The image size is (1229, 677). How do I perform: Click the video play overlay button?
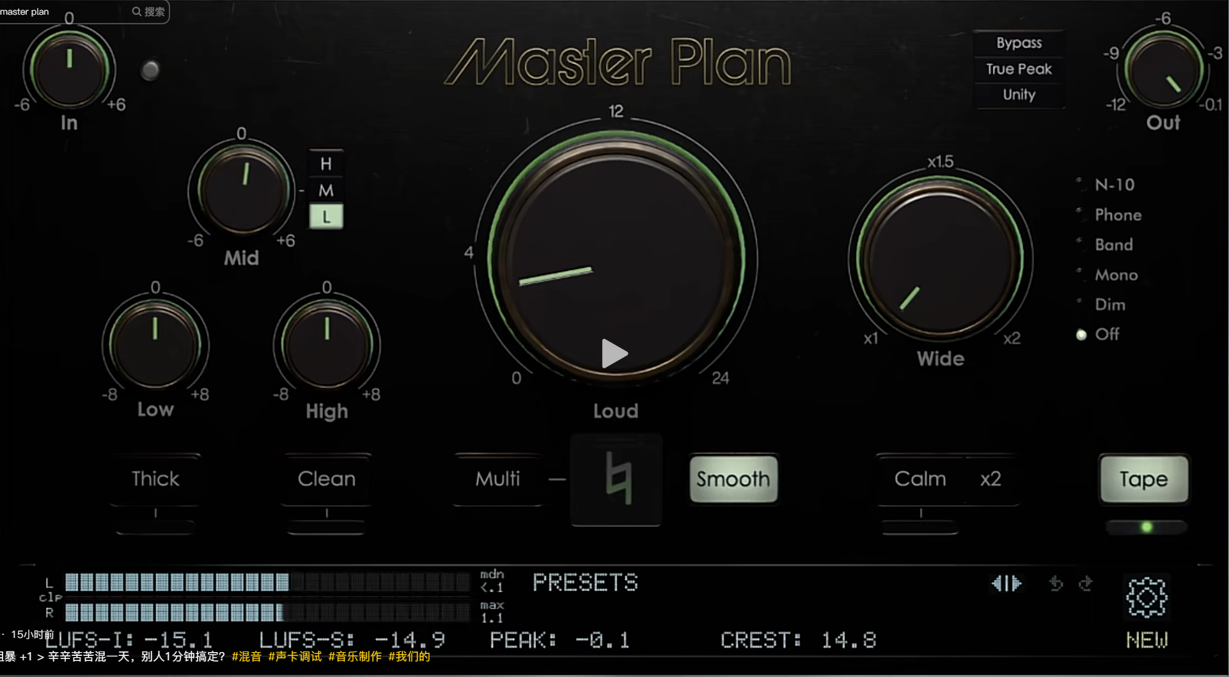tap(614, 354)
